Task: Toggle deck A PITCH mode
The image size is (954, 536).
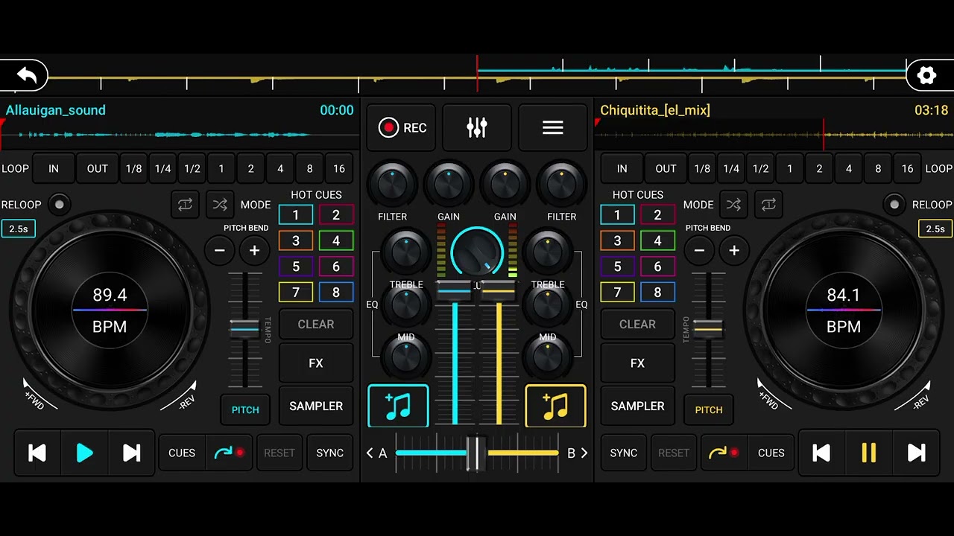Action: [245, 410]
